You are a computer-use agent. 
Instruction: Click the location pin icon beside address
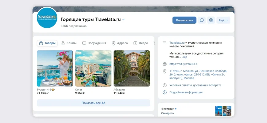point(165,71)
